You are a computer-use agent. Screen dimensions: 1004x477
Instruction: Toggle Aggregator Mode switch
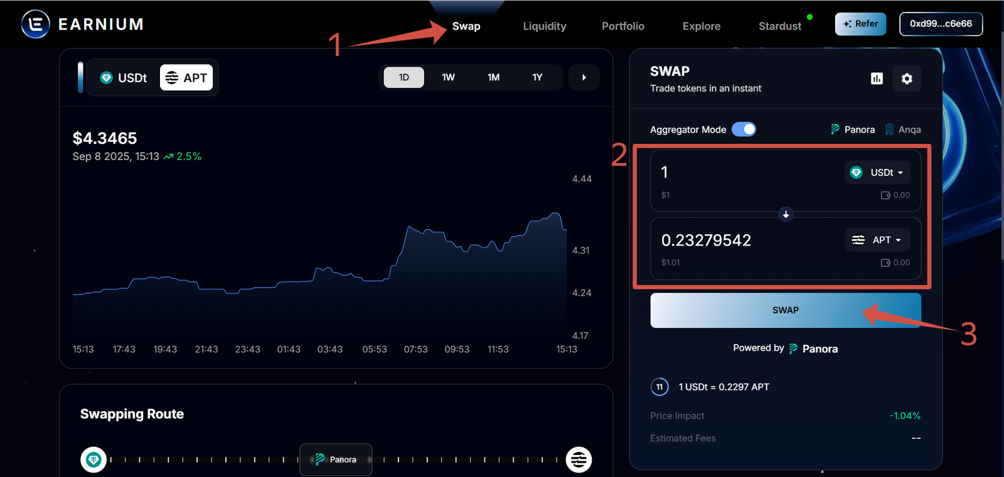(x=744, y=129)
